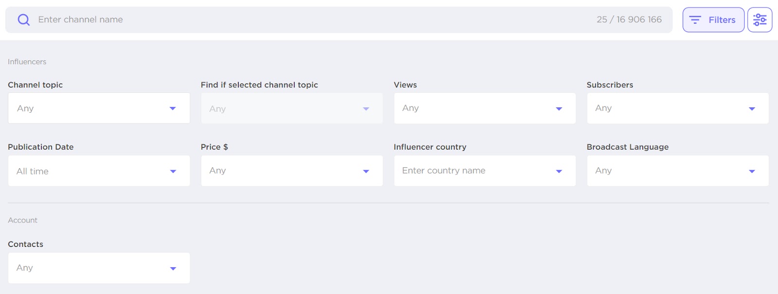Click the Publication Date label
778x294 pixels.
click(x=41, y=147)
